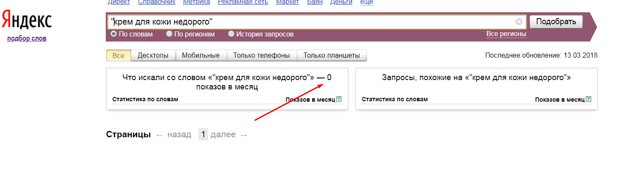Switch to the «Все» devices tab

pos(118,55)
